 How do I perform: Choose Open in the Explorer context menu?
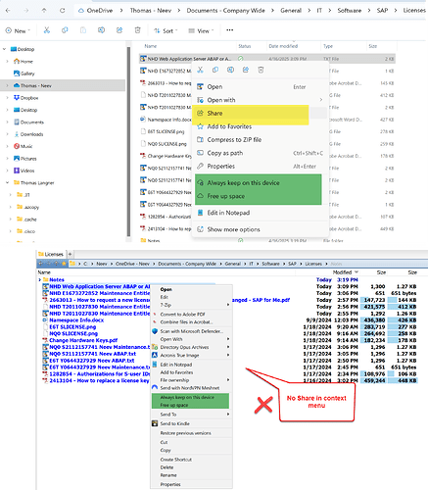260,86
